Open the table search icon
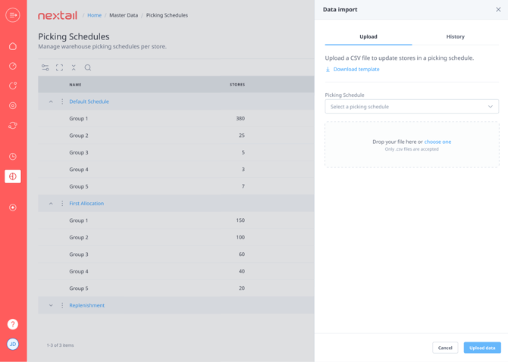Image resolution: width=508 pixels, height=362 pixels. 88,67
